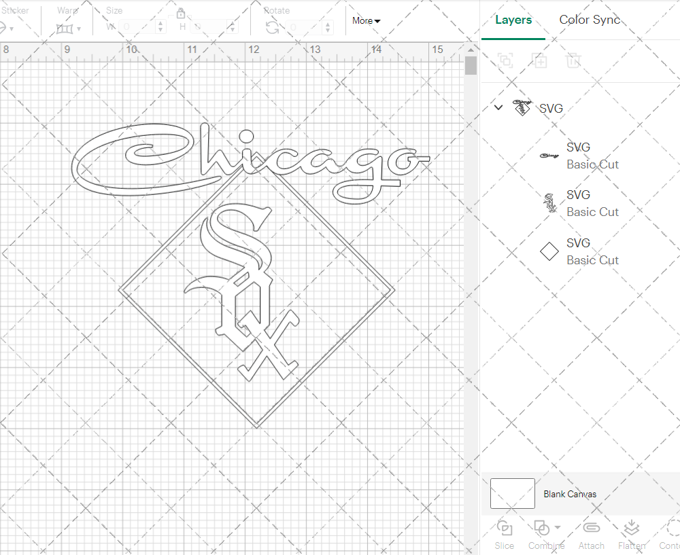The width and height of the screenshot is (680, 555).
Task: Click the width stepper arrows
Action: click(x=160, y=27)
